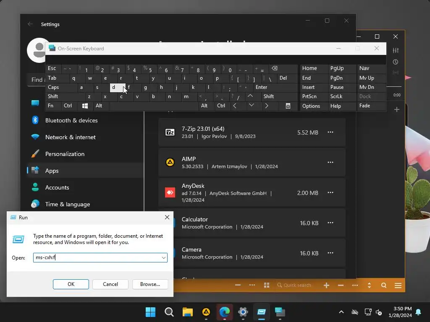Toggle the Nav key on On-Screen Keyboard
Viewport: 430px width, 322px height.
371,68
